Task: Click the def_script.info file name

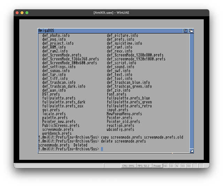Action: 122,63
